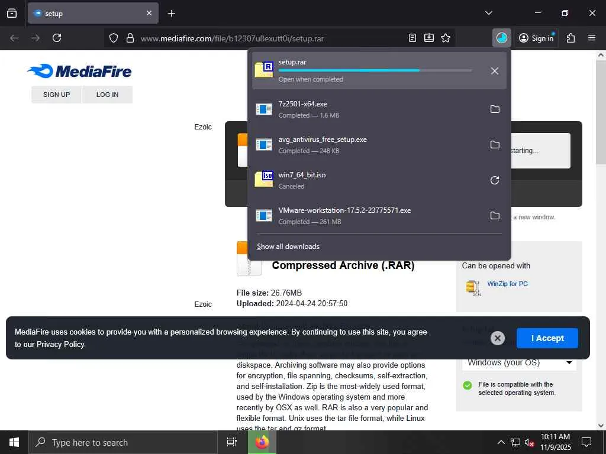The height and width of the screenshot is (454, 606).
Task: Open the Windows Start menu
Action: coord(14,442)
